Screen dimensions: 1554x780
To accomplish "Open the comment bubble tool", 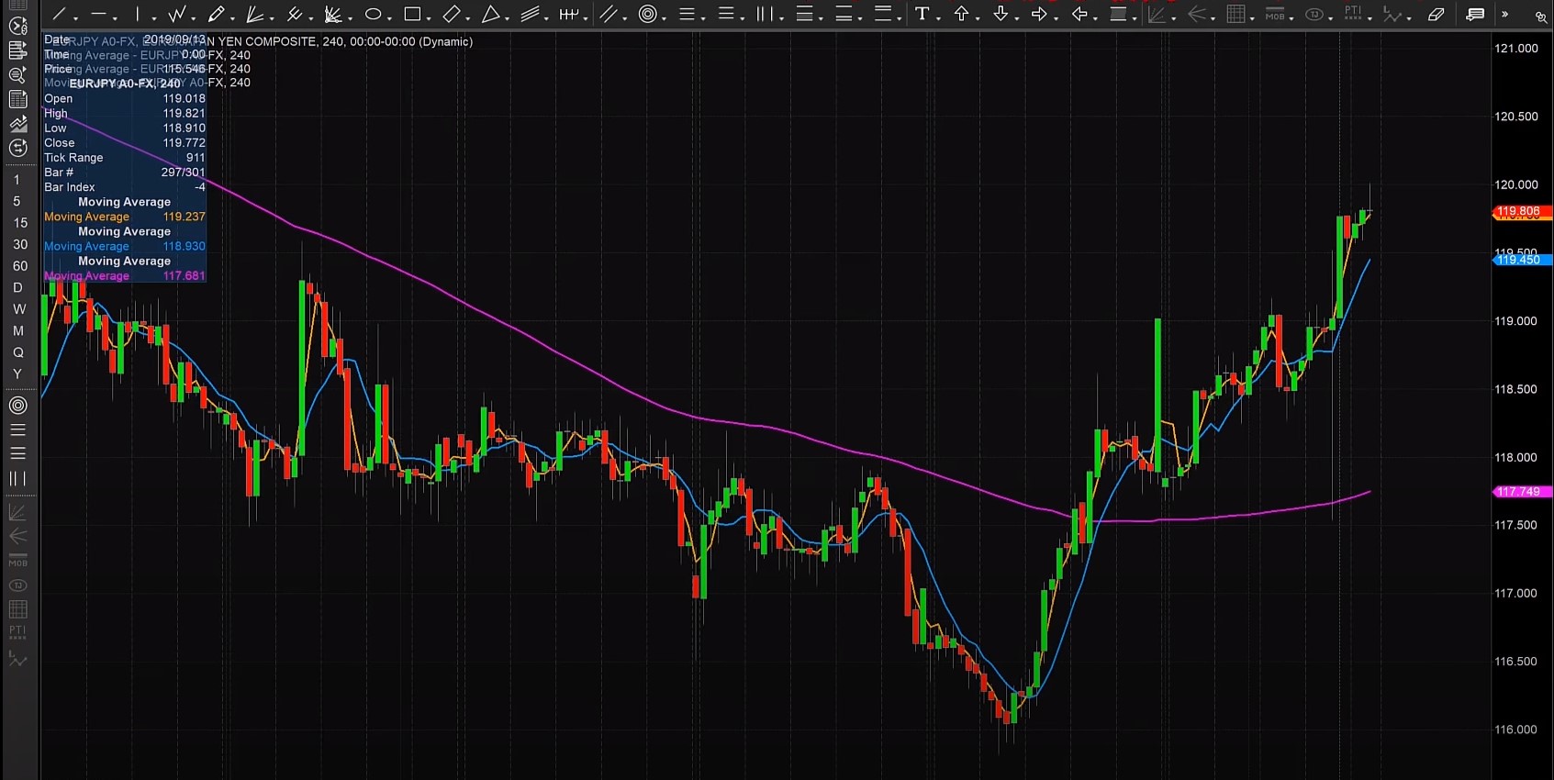I will [x=1475, y=14].
